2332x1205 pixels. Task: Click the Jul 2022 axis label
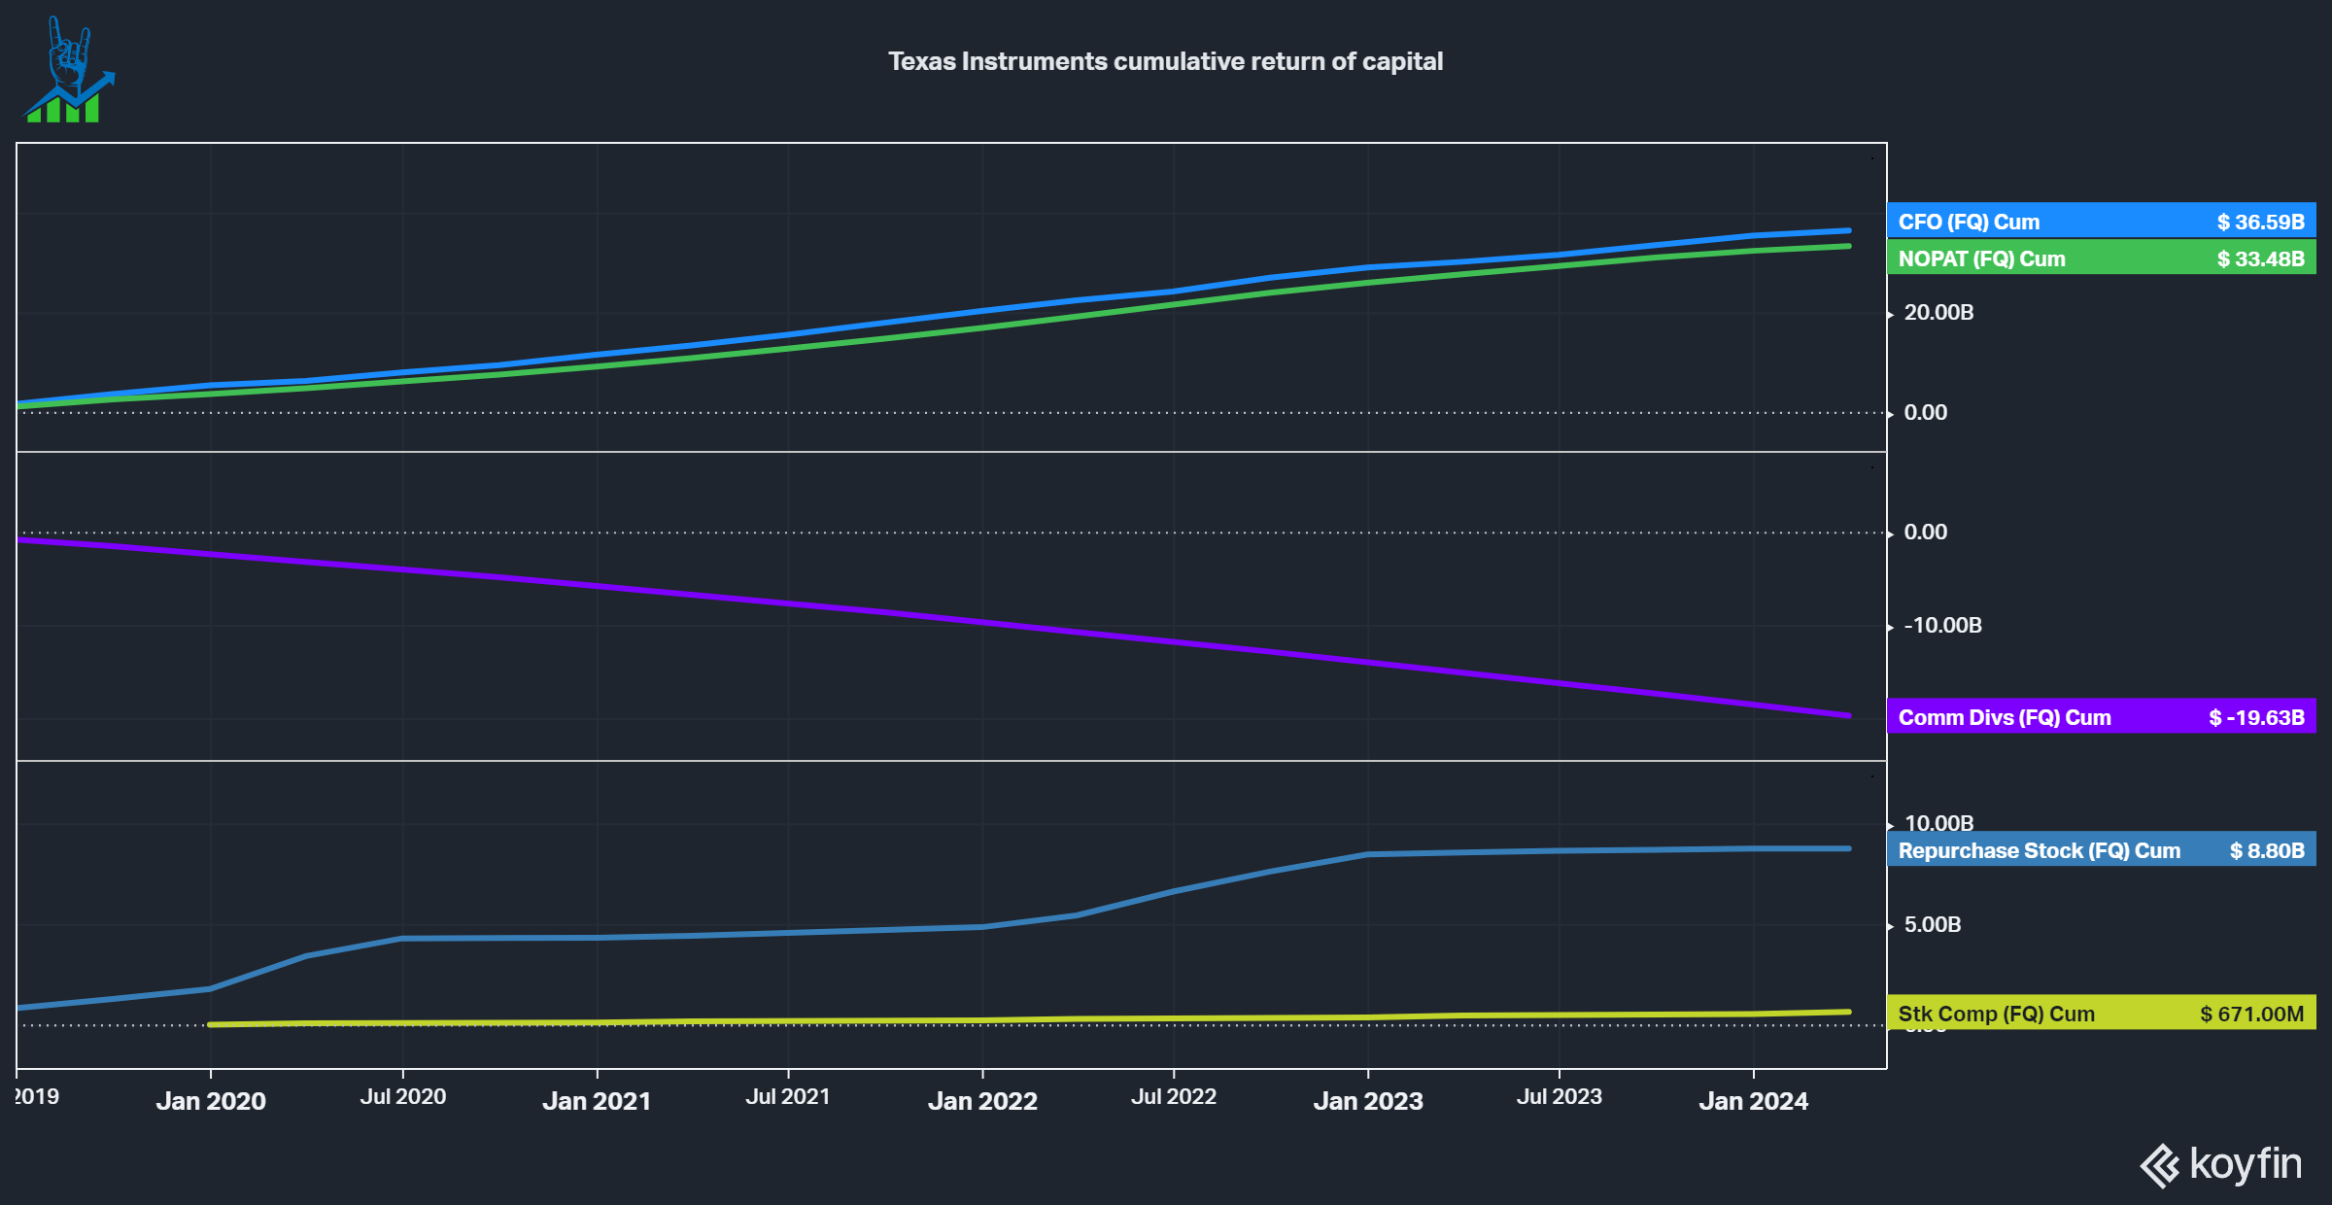point(1174,1097)
